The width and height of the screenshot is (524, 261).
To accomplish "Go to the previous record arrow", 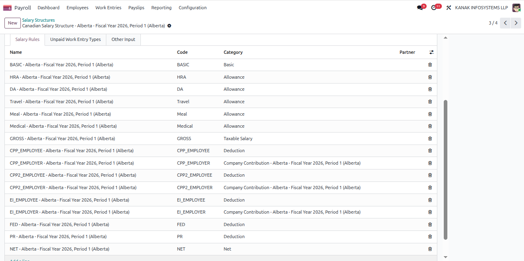I will pos(506,23).
